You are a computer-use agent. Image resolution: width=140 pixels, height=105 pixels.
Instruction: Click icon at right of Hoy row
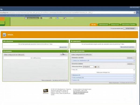(x=134, y=70)
